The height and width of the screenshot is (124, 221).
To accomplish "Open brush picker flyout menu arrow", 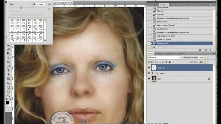I will coord(49,4).
